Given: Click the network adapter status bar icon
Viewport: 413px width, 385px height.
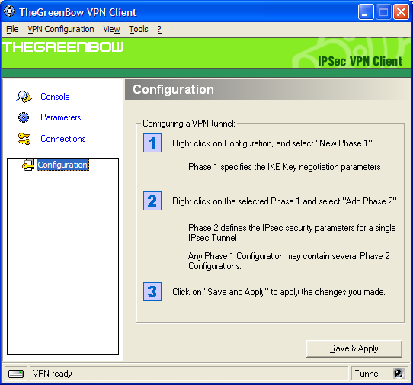Looking at the screenshot, I should tap(16, 374).
